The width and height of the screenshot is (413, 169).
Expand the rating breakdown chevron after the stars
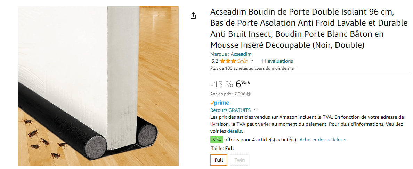tap(252, 61)
